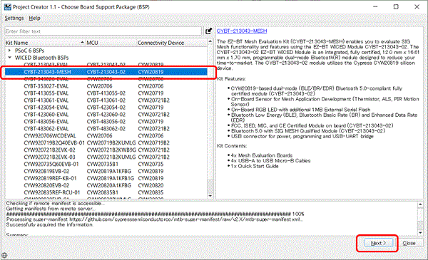Expand the PSoC 6 BSPs group

click(9, 51)
